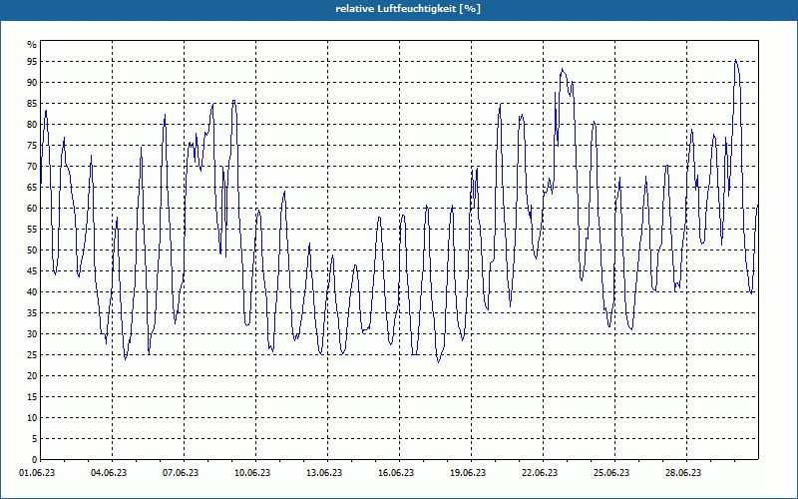Viewport: 798px width, 499px height.
Task: Select the y-axis value 85
Action: click(32, 104)
